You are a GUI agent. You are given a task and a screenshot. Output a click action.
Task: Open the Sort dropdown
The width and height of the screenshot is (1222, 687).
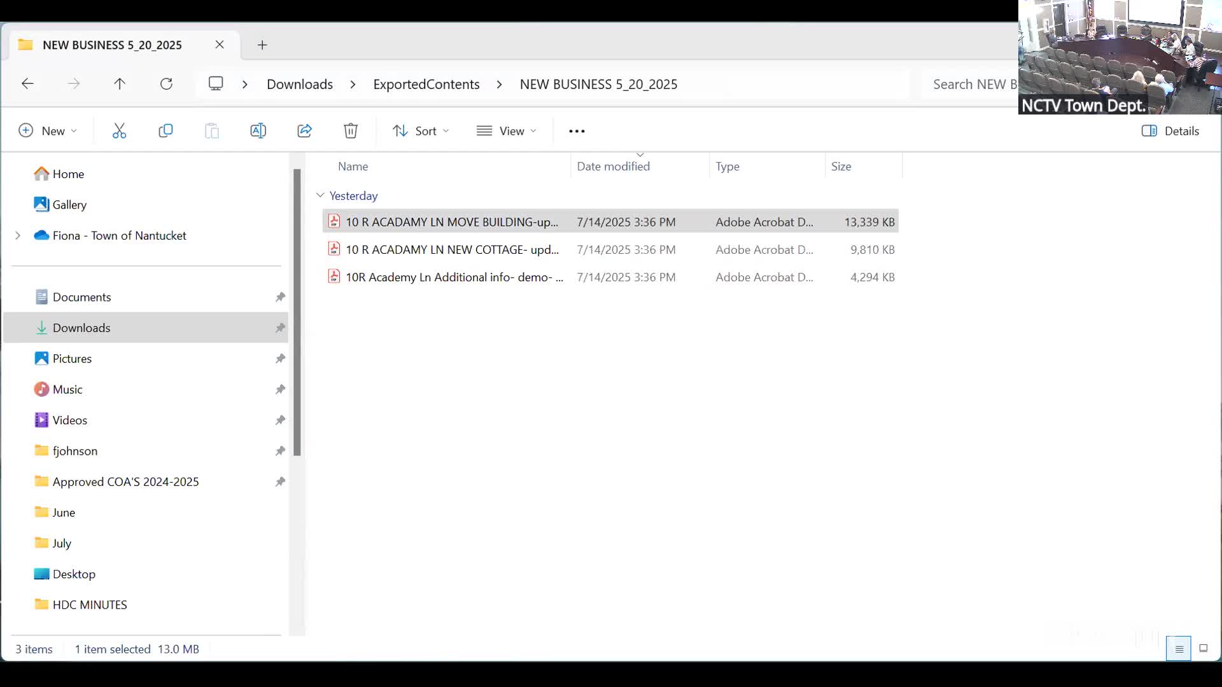click(x=421, y=131)
